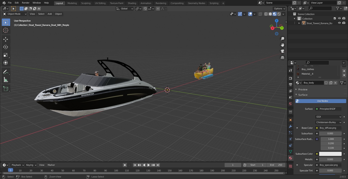Click the zoom magnifier in the viewport
This screenshot has height=179, width=348.
pos(282,39)
